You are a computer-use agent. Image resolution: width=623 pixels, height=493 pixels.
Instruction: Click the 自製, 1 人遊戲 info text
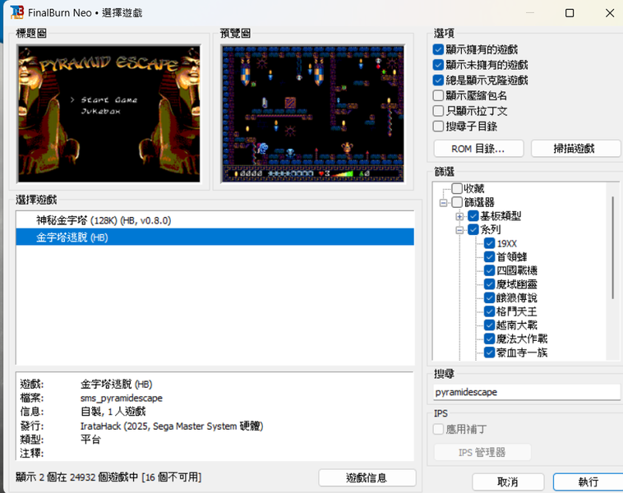tap(113, 412)
